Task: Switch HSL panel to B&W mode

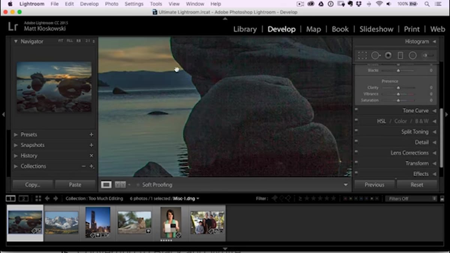Action: (422, 121)
